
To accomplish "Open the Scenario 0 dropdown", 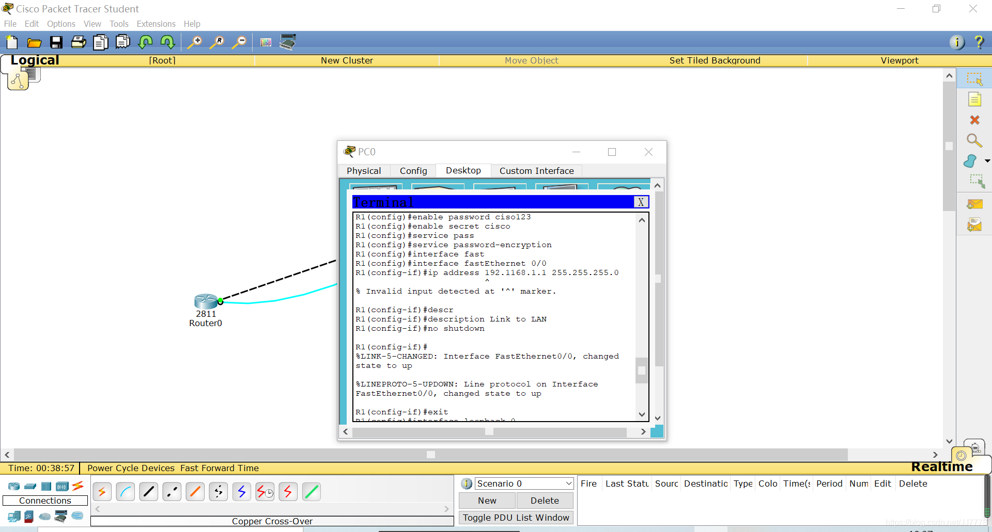I will coord(524,483).
